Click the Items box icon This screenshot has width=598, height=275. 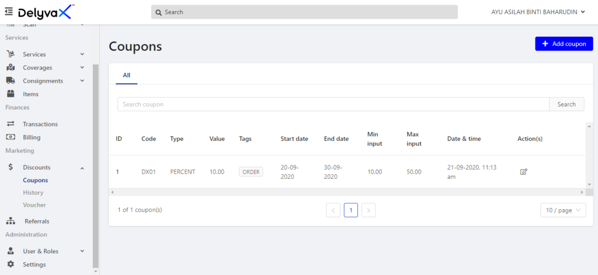(x=11, y=94)
